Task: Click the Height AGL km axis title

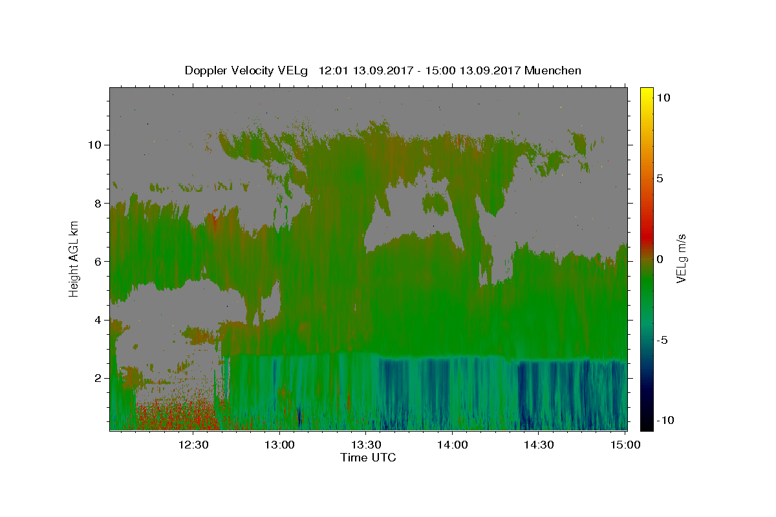Action: click(74, 258)
